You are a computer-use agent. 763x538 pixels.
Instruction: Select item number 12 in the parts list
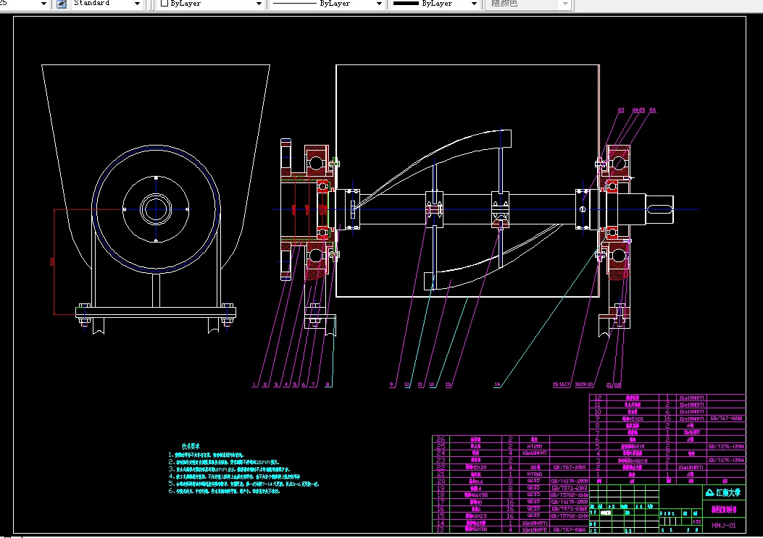click(598, 398)
